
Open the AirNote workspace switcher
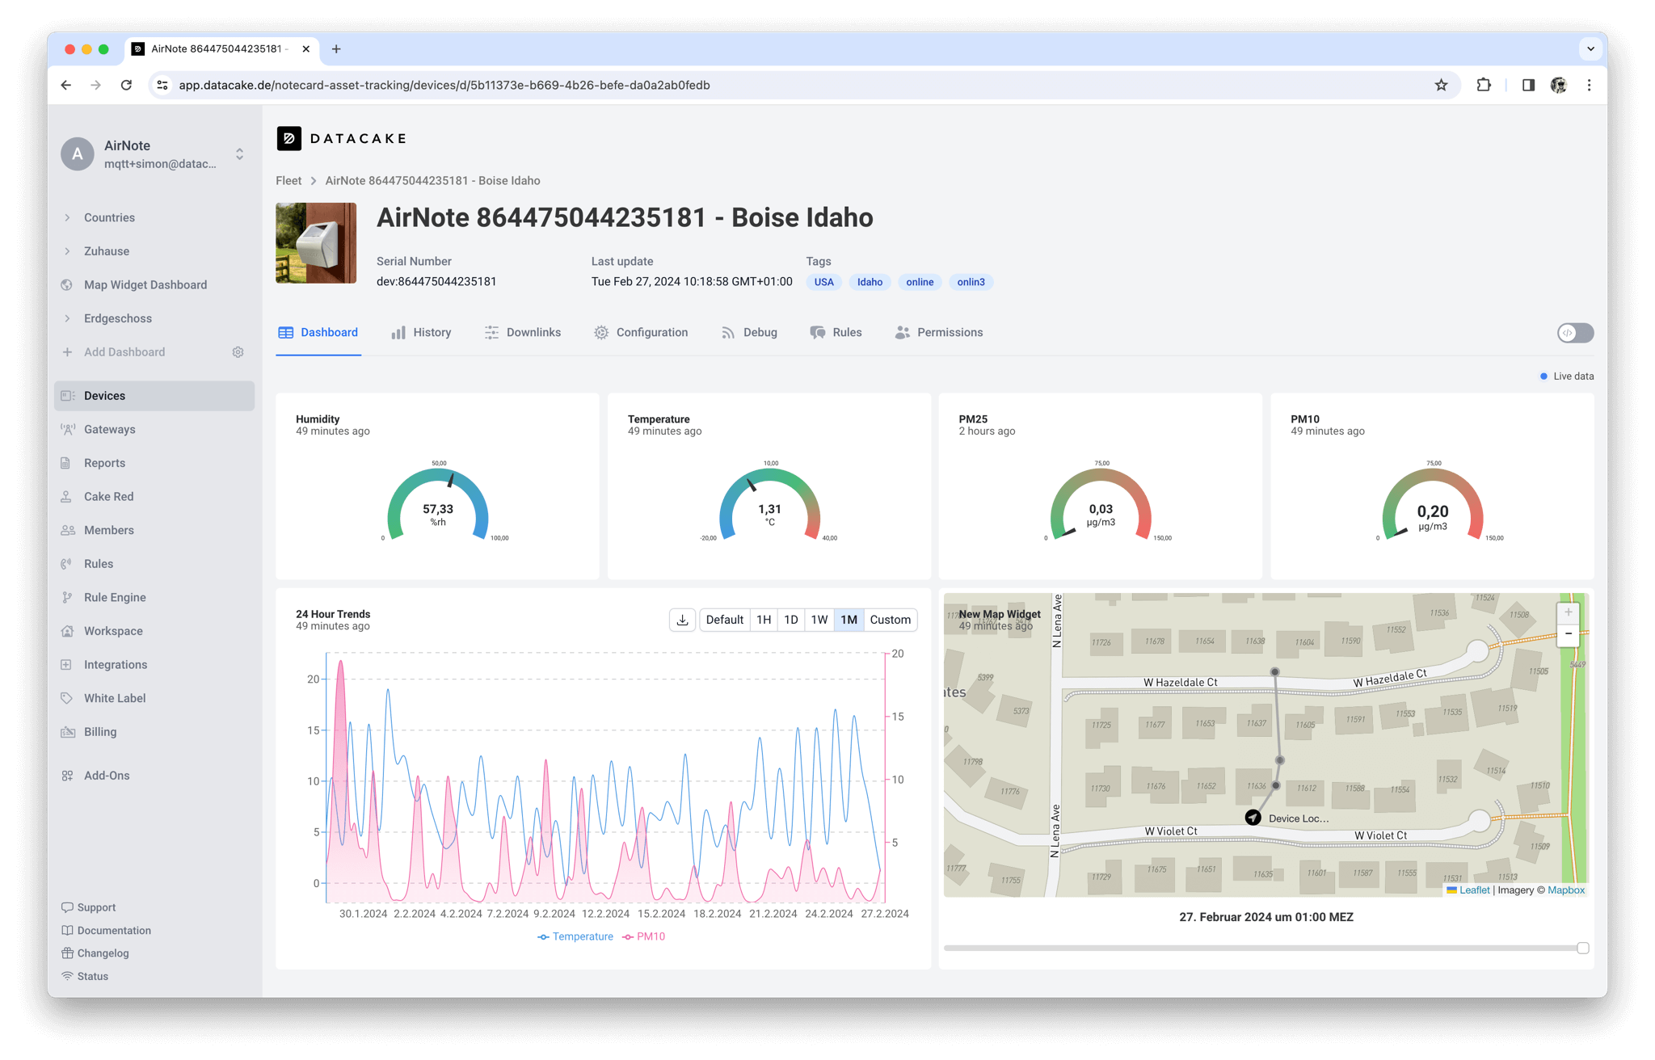point(154,154)
